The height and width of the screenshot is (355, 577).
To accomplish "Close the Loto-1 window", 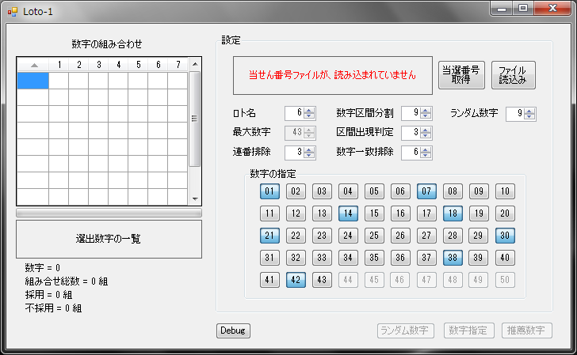I will (552, 9).
